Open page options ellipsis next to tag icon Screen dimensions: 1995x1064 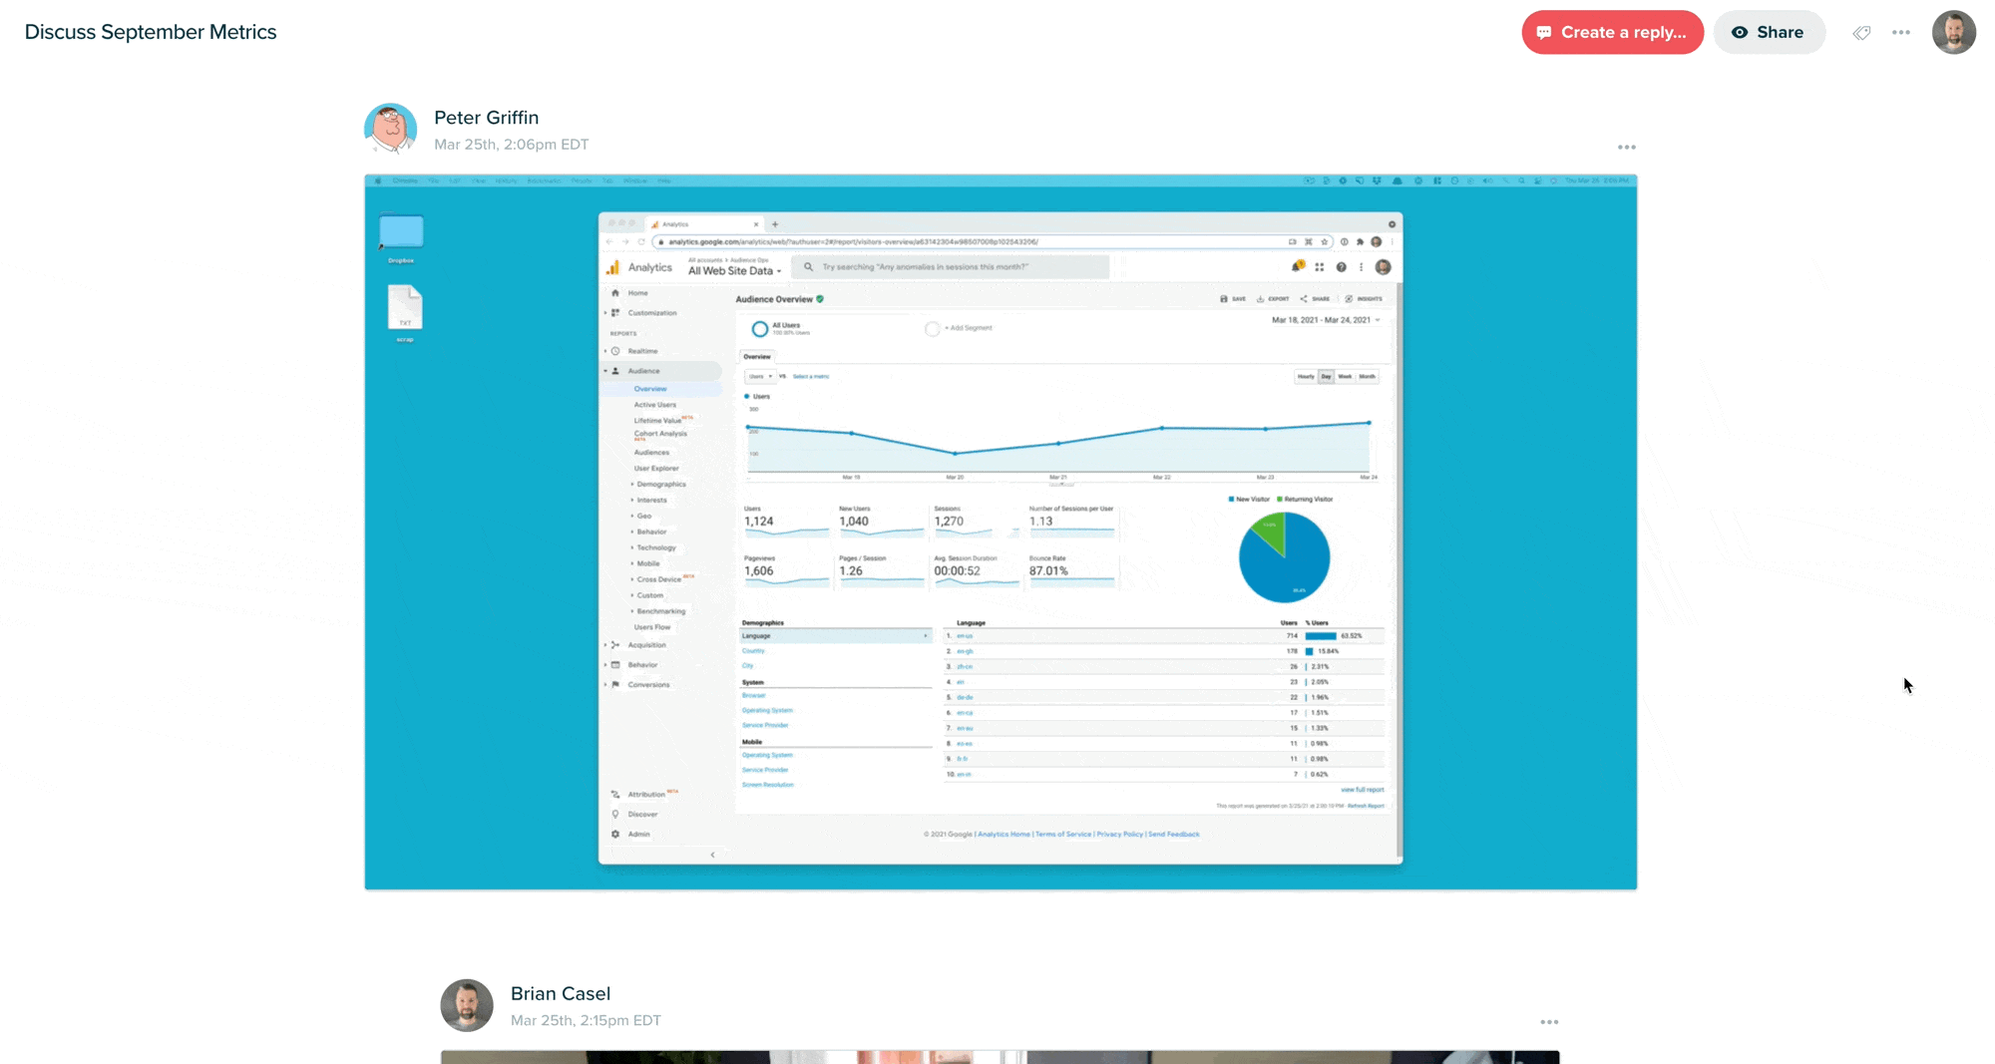coord(1901,33)
